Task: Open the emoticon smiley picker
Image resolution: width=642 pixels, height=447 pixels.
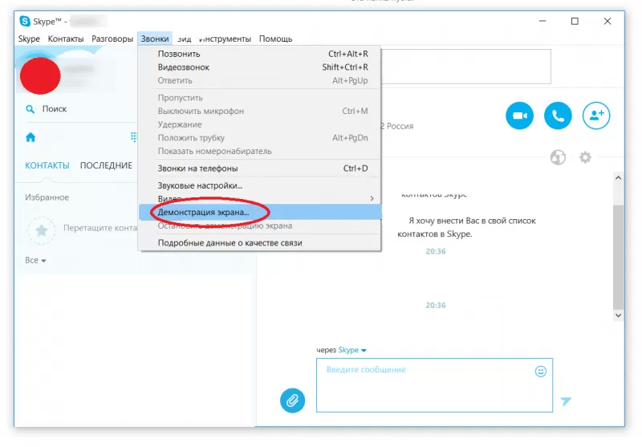Action: [540, 372]
